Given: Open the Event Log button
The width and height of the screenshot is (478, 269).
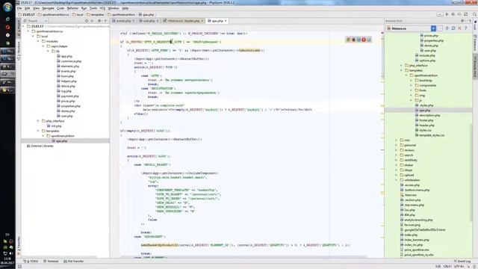Looking at the screenshot, I should pos(462,262).
